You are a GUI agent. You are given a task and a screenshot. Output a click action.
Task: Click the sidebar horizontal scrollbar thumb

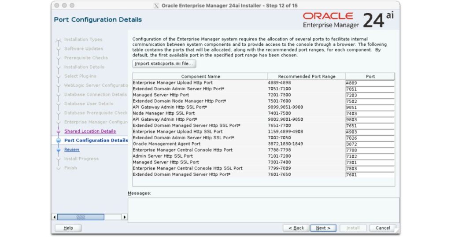pos(81,217)
